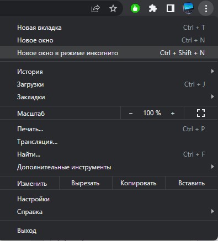Open the profile avatar icon

tap(188, 8)
